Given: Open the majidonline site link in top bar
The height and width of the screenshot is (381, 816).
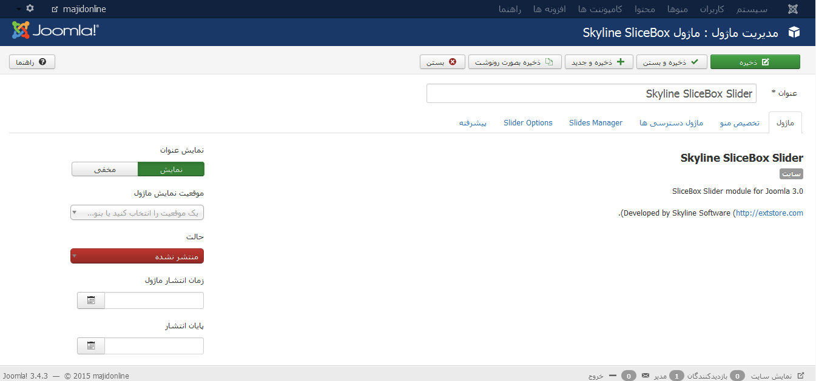Looking at the screenshot, I should 79,9.
